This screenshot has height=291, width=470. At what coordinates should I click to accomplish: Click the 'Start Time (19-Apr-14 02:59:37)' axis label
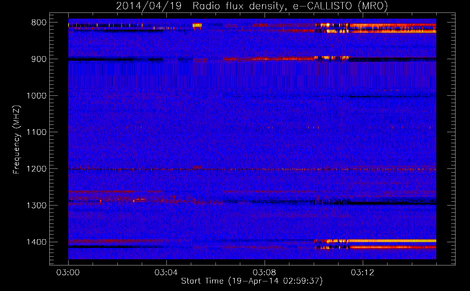point(252,281)
